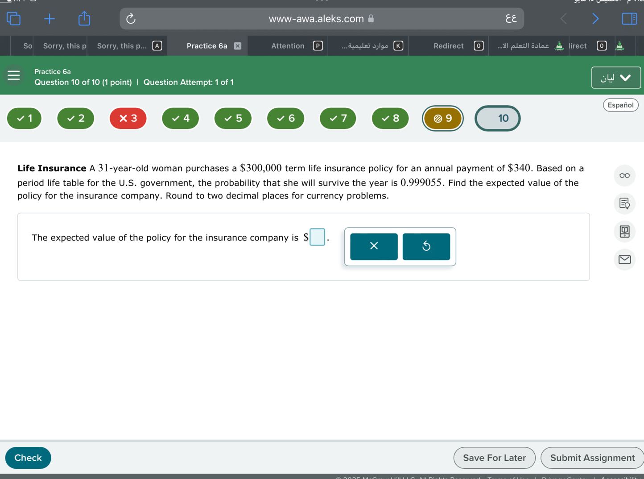This screenshot has width=644, height=479.
Task: Go to question 6
Action: coord(285,118)
